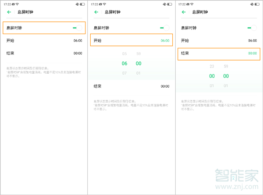This screenshot has width=263, height=195.
Task: Collapse highlighted 开始 row in middle screen
Action: 131,40
